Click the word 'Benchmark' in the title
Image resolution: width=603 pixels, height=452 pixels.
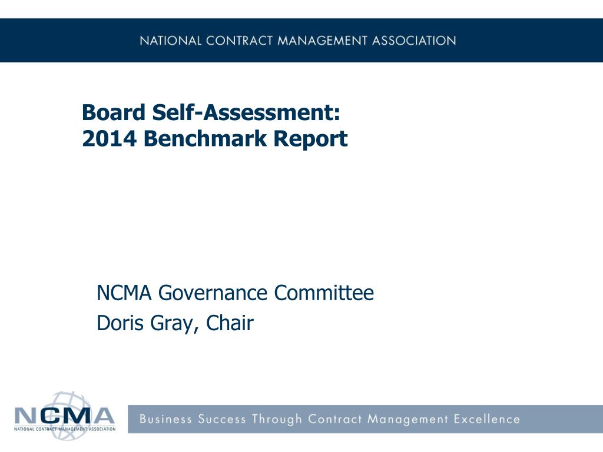coord(205,138)
